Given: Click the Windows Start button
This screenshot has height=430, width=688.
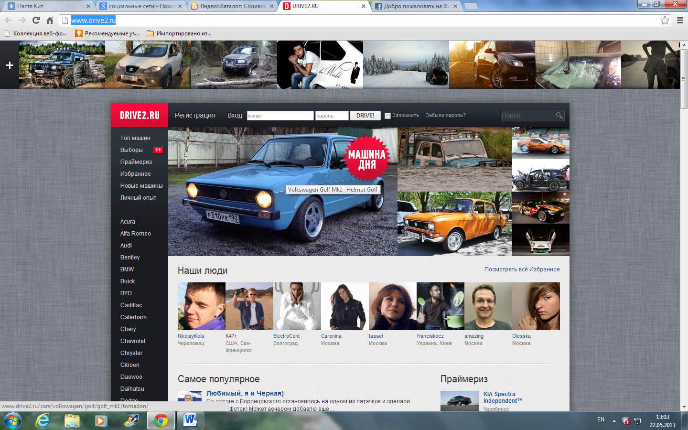Looking at the screenshot, I should pos(13,420).
